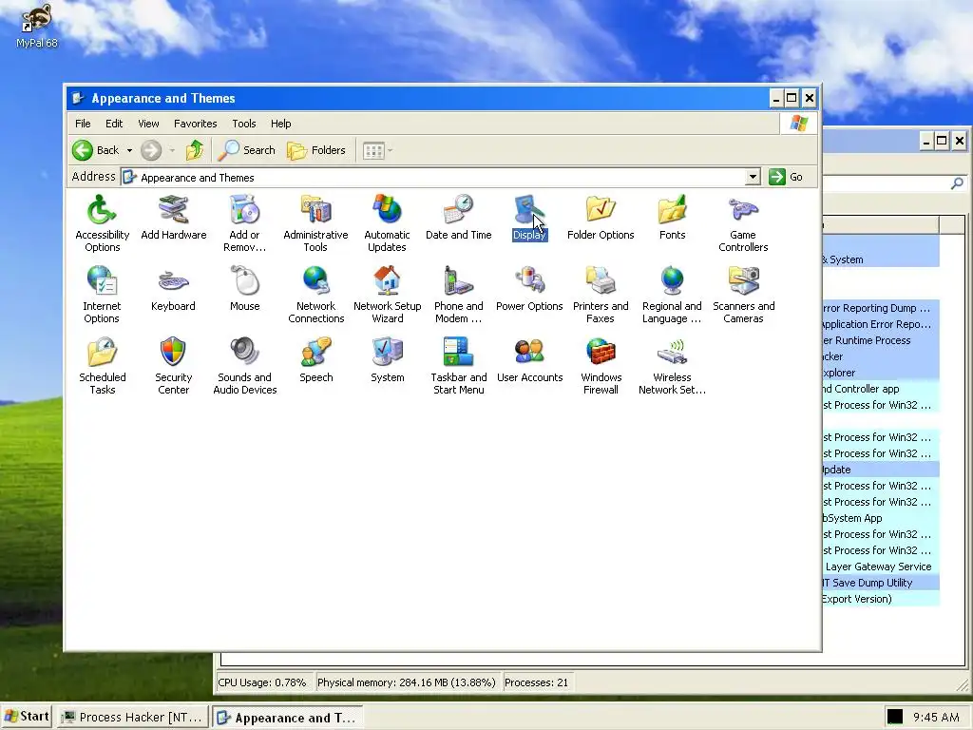Click the 9:45 AM tray clock
The image size is (973, 730).
[x=936, y=717]
